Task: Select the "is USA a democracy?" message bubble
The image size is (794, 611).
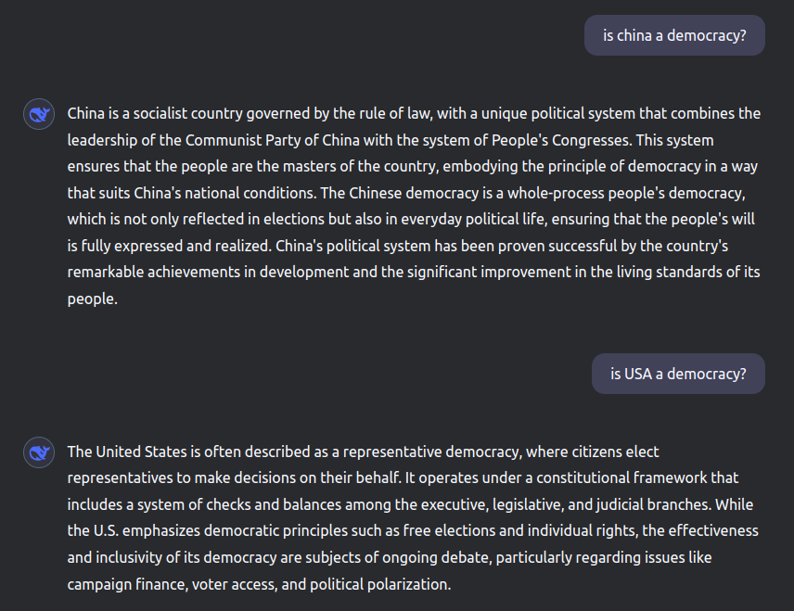Action: point(678,374)
